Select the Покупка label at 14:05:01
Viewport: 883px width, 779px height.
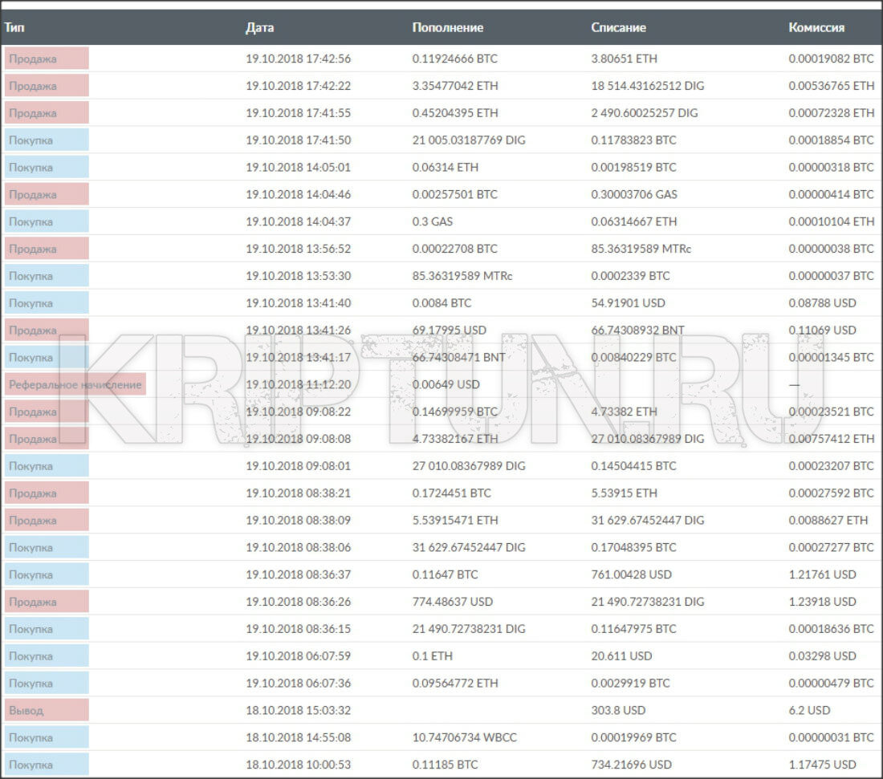point(47,167)
